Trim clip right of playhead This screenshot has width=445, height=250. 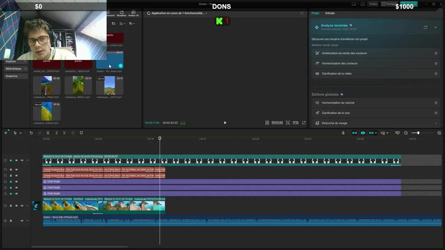pos(65,133)
